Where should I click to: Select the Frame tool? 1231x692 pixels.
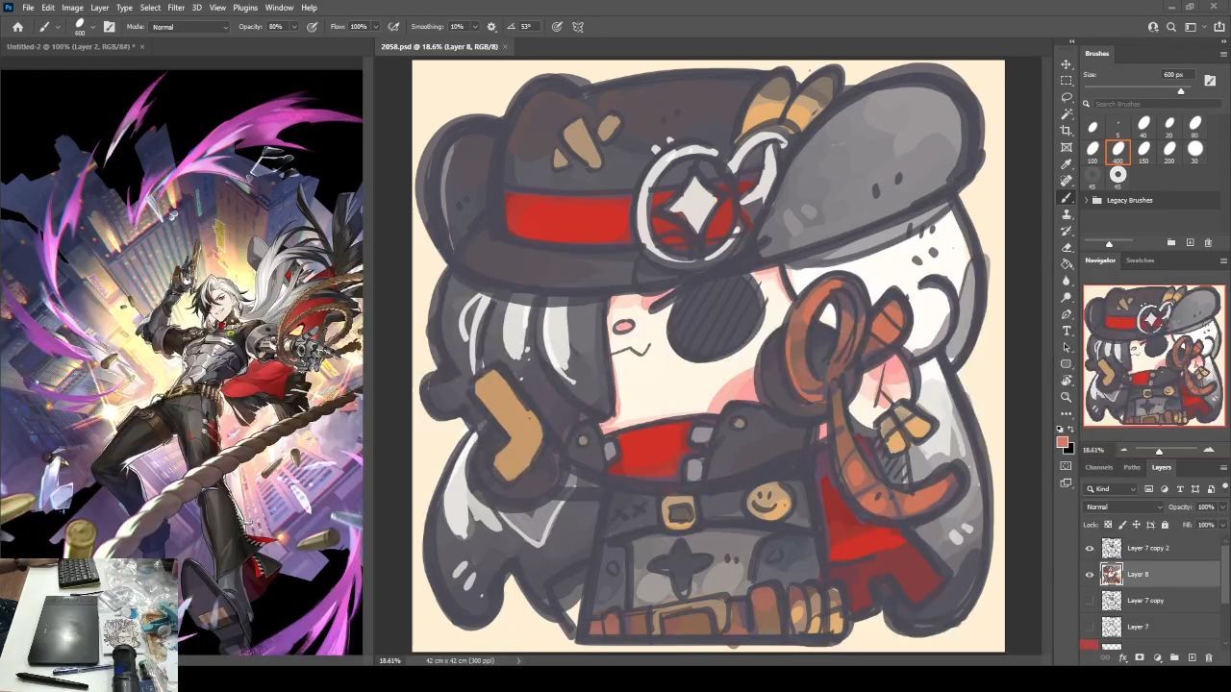[1067, 147]
